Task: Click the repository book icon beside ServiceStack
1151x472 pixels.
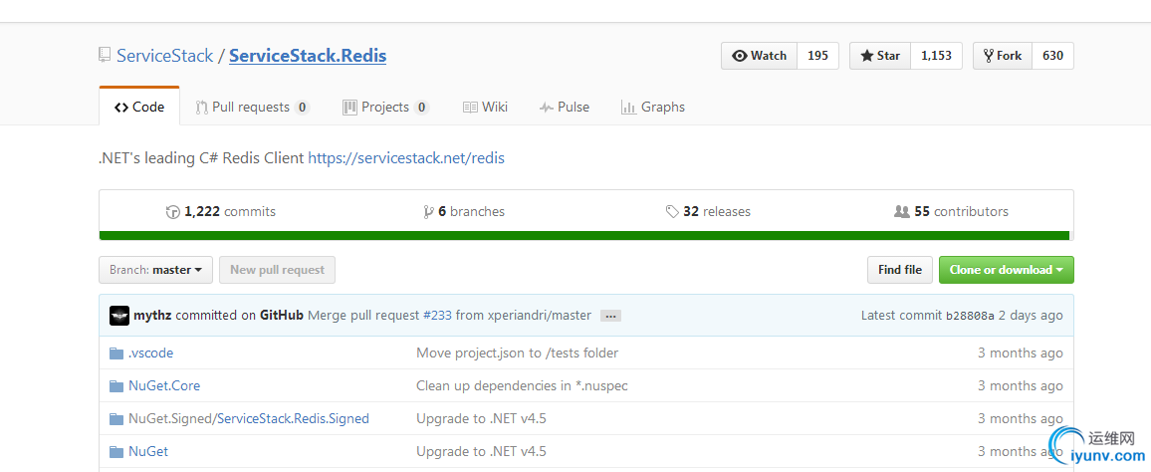Action: (105, 56)
